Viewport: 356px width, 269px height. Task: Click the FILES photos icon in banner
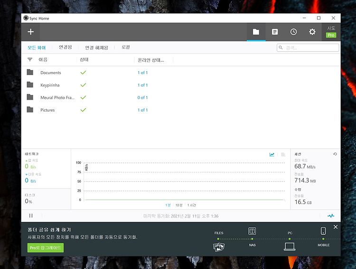(x=219, y=247)
